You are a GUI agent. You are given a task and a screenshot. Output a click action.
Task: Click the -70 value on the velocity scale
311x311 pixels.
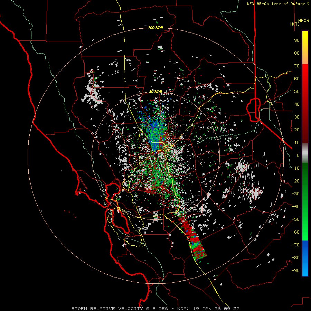(295, 245)
